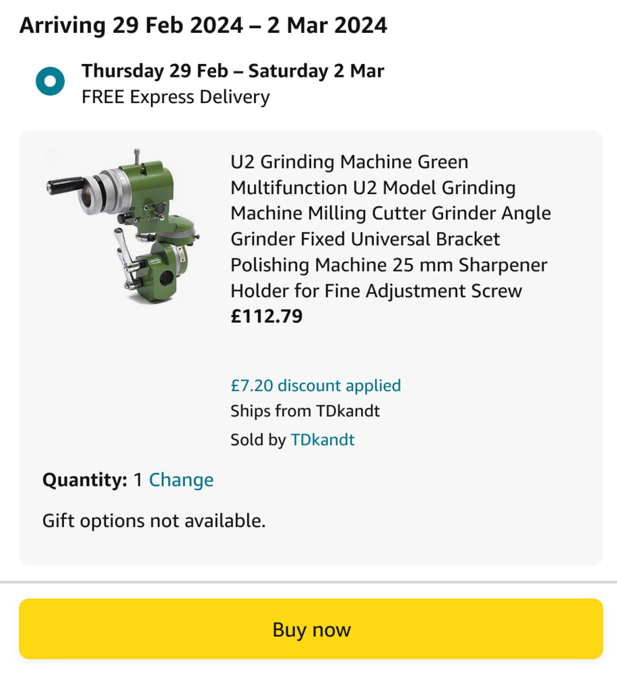Click the £112.79 price
This screenshot has width=617, height=674.
(267, 316)
